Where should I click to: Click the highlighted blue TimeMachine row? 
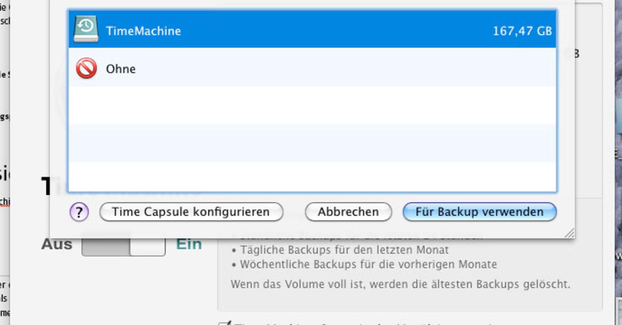(311, 30)
